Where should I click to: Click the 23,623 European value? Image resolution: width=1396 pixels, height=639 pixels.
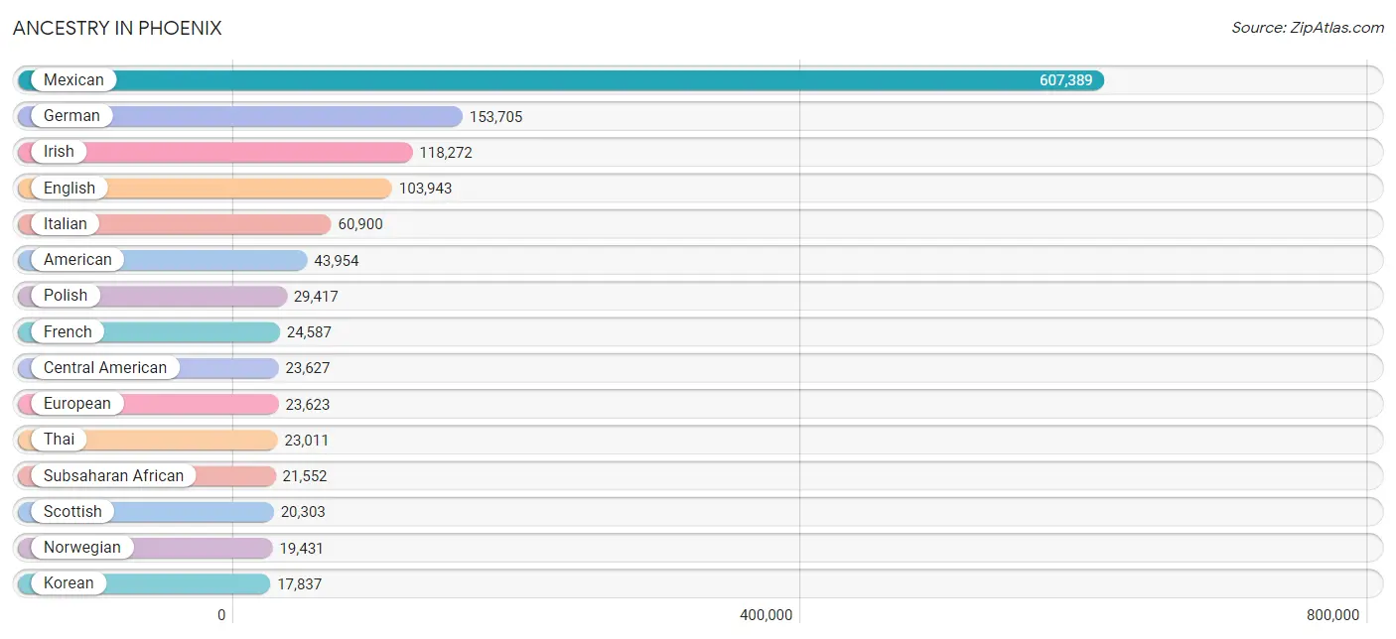coord(308,404)
